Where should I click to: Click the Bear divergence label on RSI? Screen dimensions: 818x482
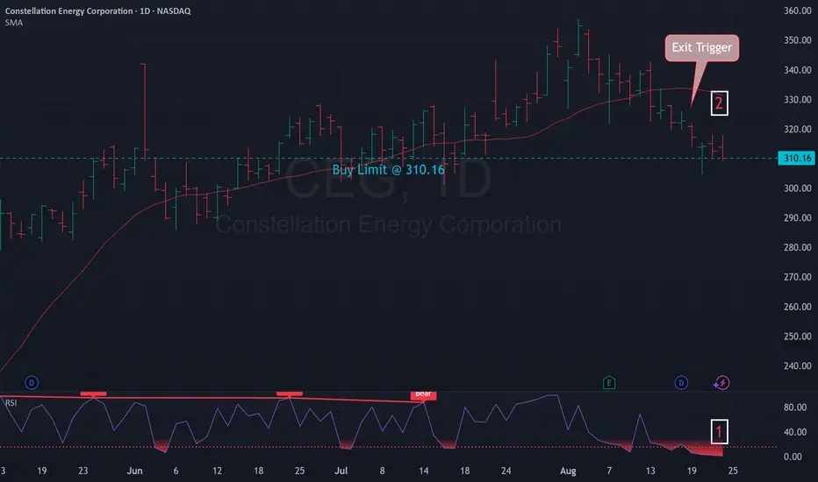click(423, 394)
